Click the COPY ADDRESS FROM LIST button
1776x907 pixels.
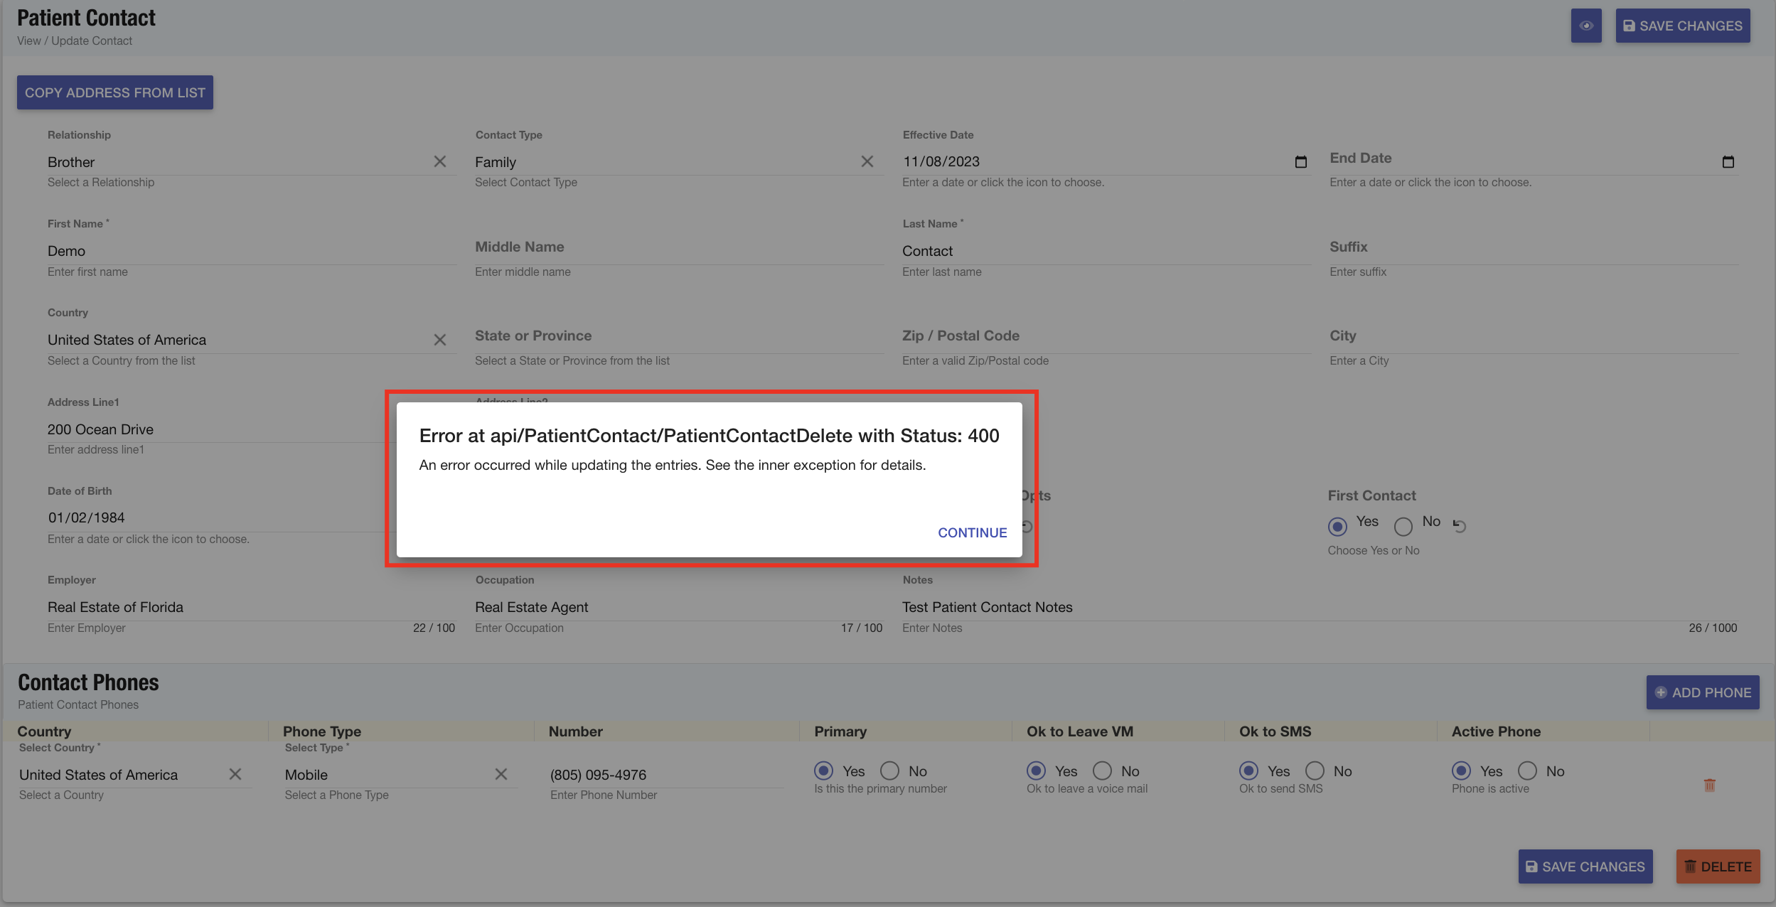tap(115, 92)
